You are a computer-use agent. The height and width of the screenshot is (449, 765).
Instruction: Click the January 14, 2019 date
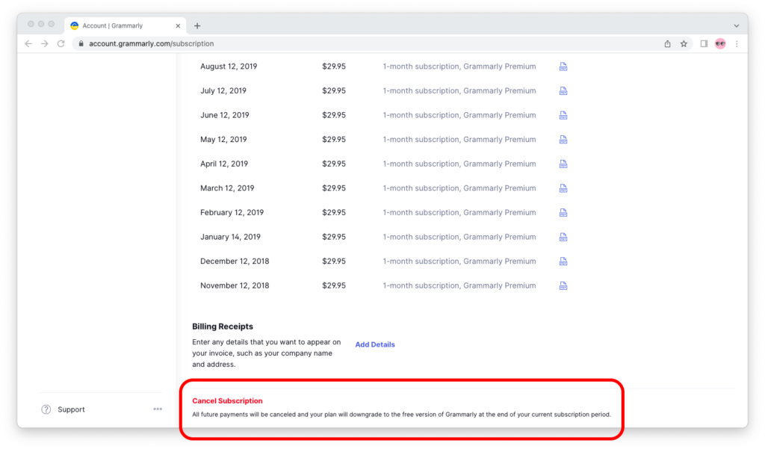click(230, 237)
